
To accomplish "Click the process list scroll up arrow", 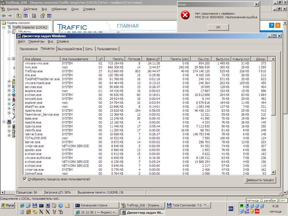I will tap(273, 59).
